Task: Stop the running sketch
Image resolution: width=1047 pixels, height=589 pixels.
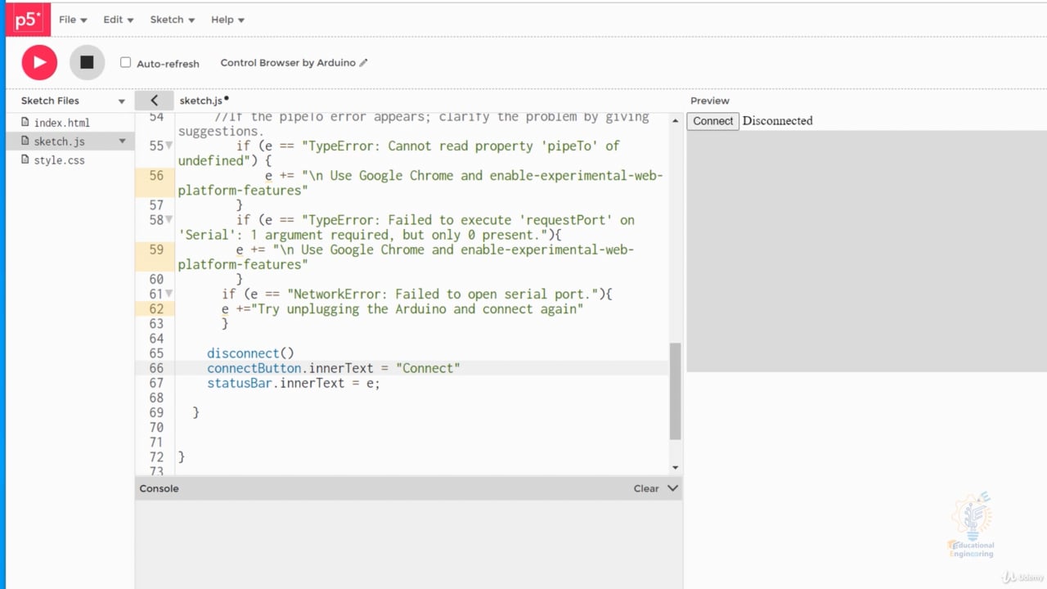Action: pos(87,62)
